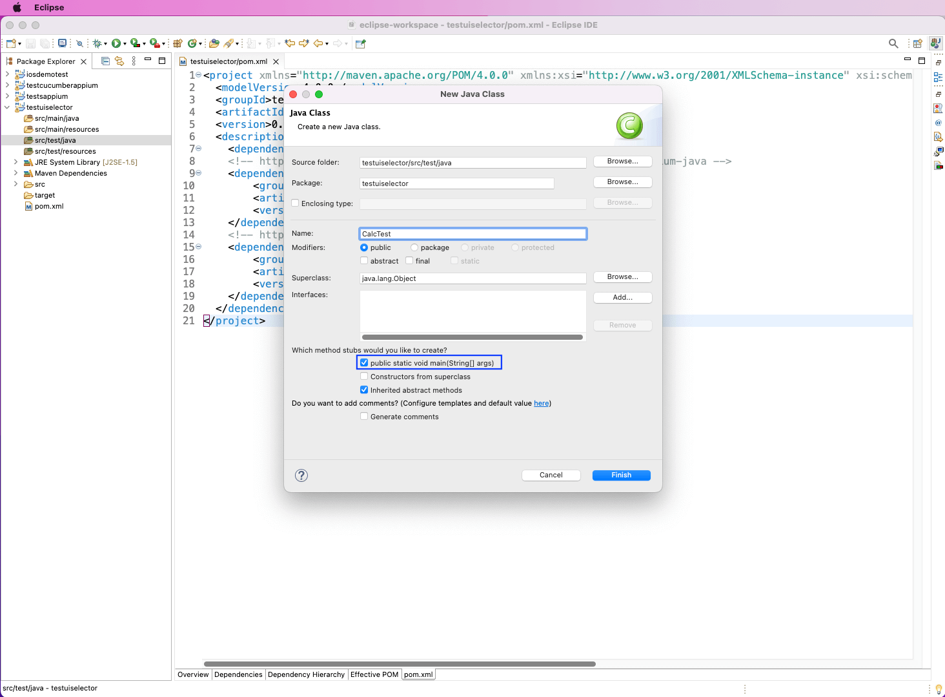Select the package modifier radio button
945x697 pixels.
(x=414, y=247)
